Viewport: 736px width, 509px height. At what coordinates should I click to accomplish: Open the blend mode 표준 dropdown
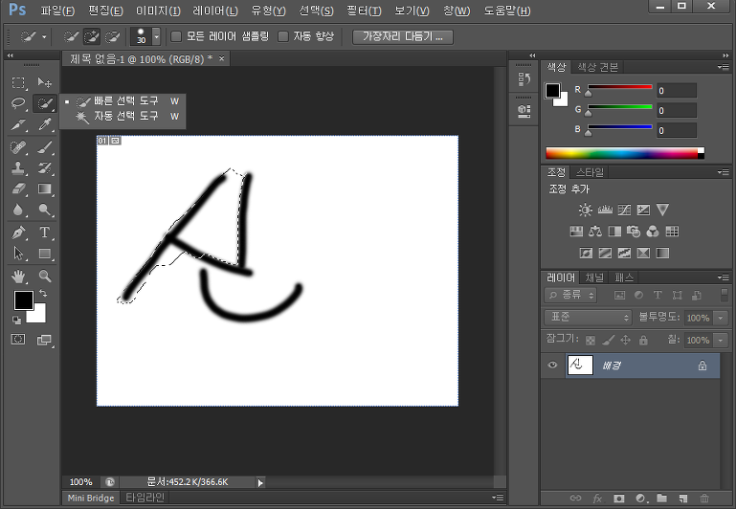[x=588, y=318]
